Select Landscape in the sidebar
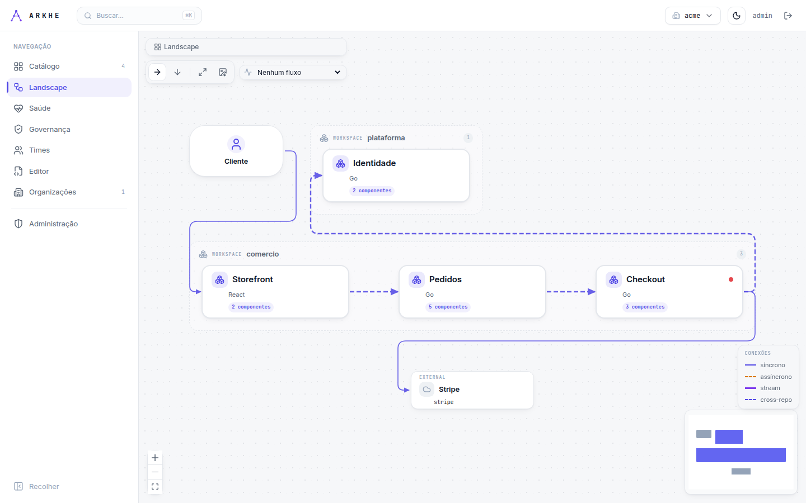The image size is (806, 503). pyautogui.click(x=69, y=87)
